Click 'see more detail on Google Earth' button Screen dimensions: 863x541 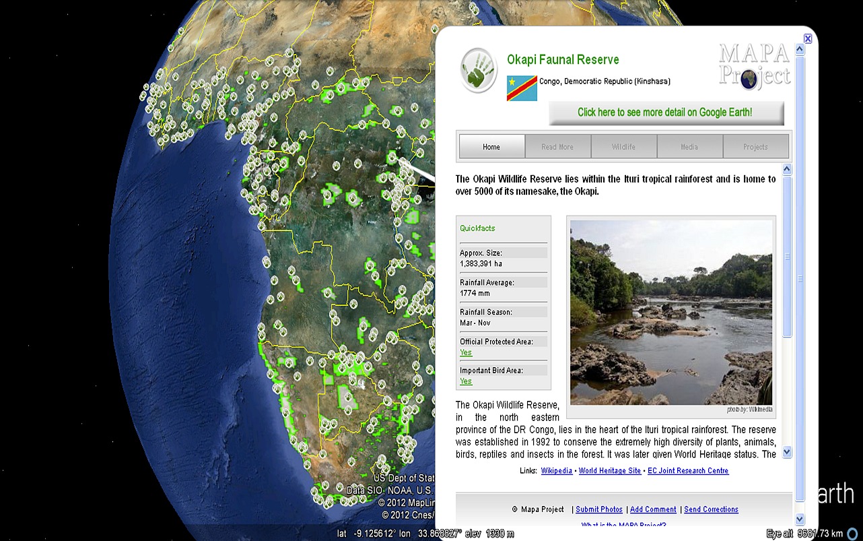pos(666,113)
